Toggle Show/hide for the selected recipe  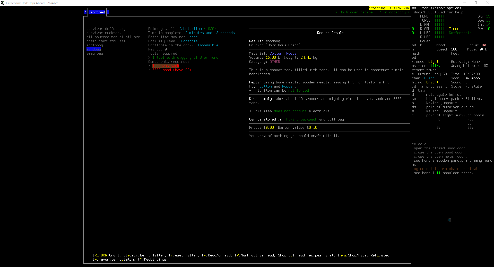tap(353, 255)
